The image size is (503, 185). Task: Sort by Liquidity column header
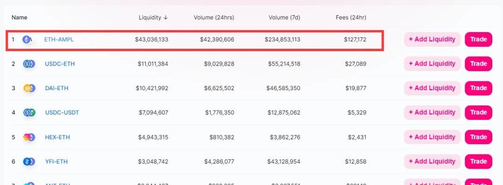[x=153, y=18]
